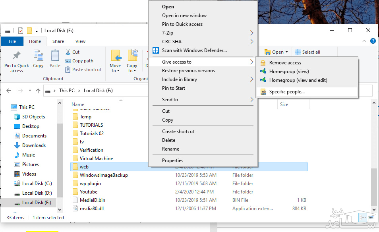This screenshot has height=232, width=379.
Task: Select Local Disk (C:) in sidebar
Action: pos(37,184)
